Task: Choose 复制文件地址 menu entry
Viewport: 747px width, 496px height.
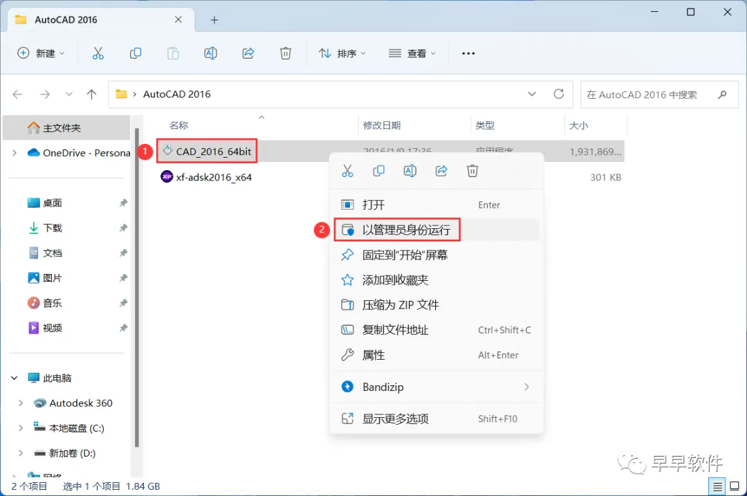Action: [436, 330]
